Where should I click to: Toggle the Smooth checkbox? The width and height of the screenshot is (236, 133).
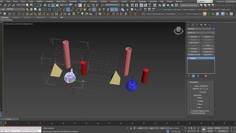(x=200, y=92)
